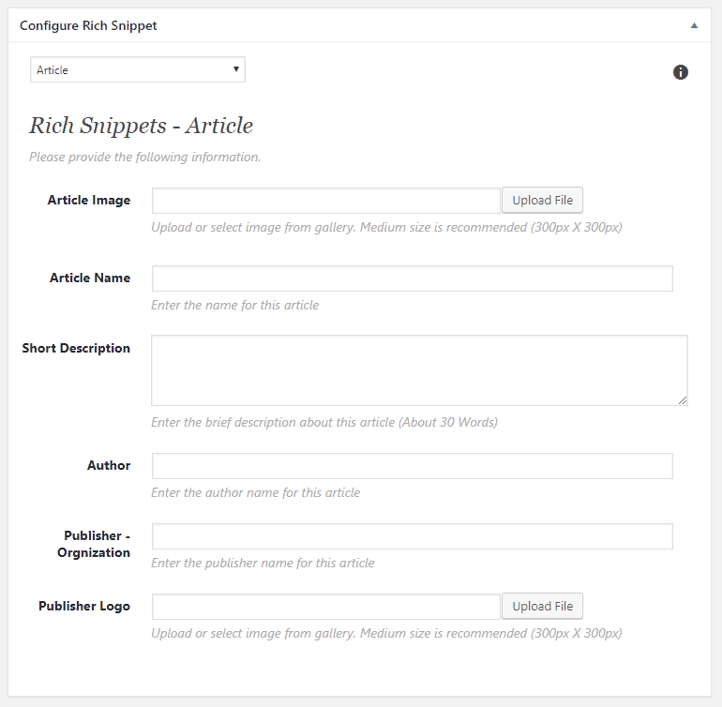
Task: Open the Article snippet type dropdown
Action: point(138,70)
